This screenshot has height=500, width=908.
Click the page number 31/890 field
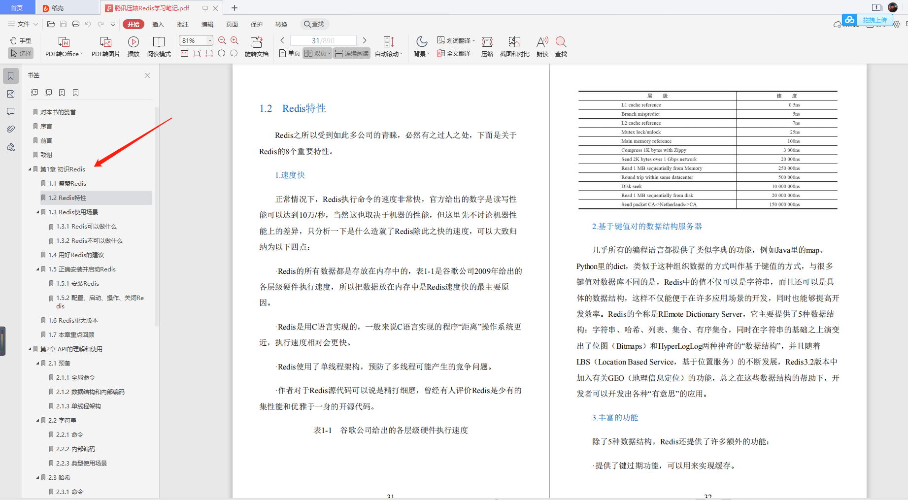pos(323,40)
